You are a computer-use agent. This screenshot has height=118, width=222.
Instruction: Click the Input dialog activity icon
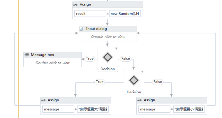coord(81,29)
